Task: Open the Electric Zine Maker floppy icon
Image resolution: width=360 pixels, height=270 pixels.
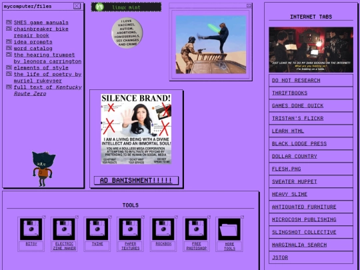Action: [x=64, y=229]
